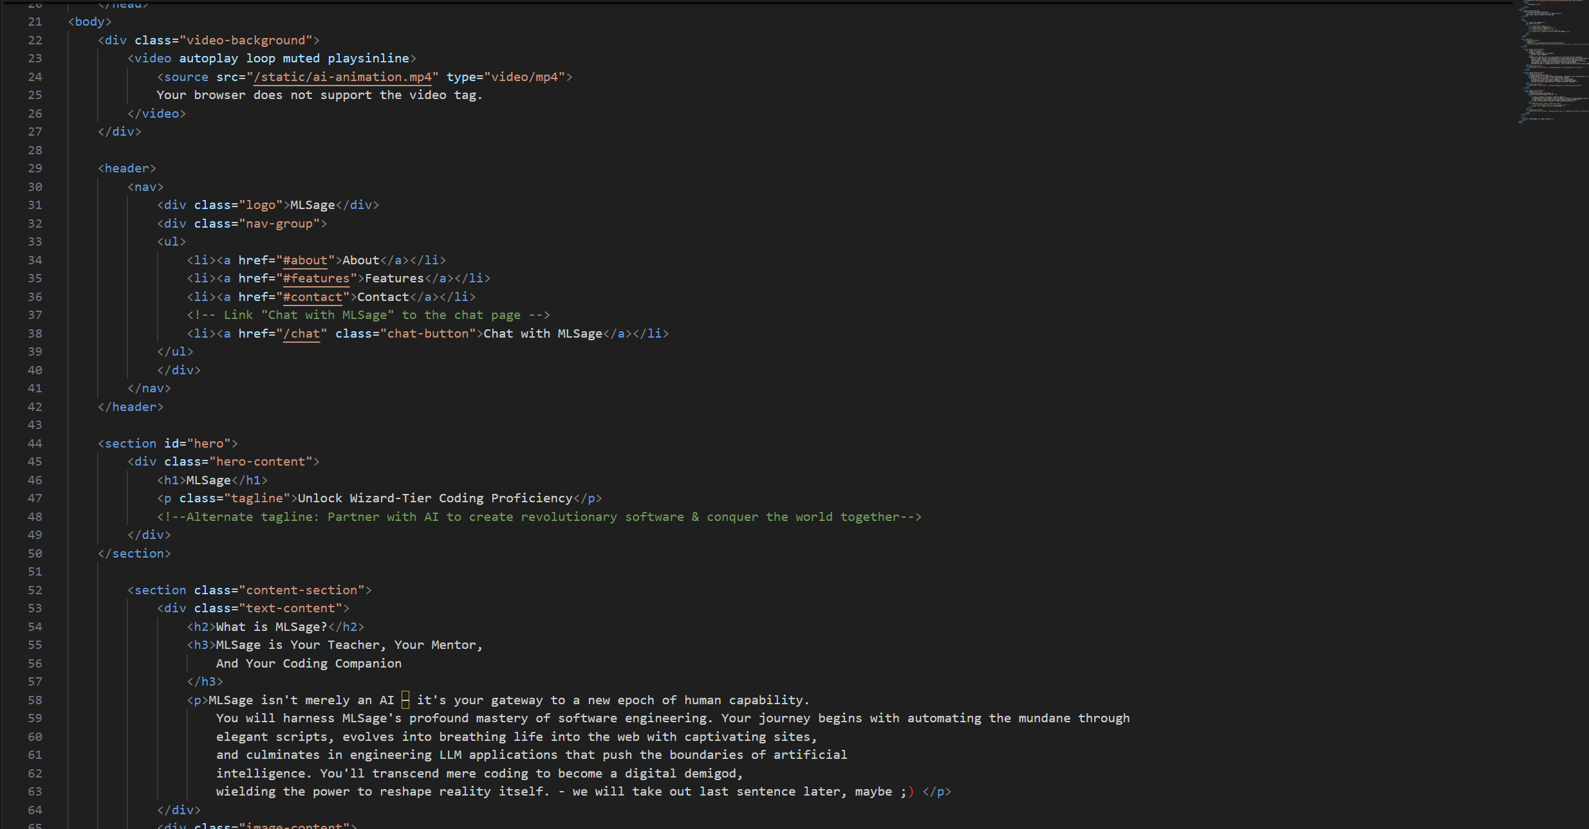
Task: Click the 'Link "Chat with MLSage"' comment
Action: (368, 315)
